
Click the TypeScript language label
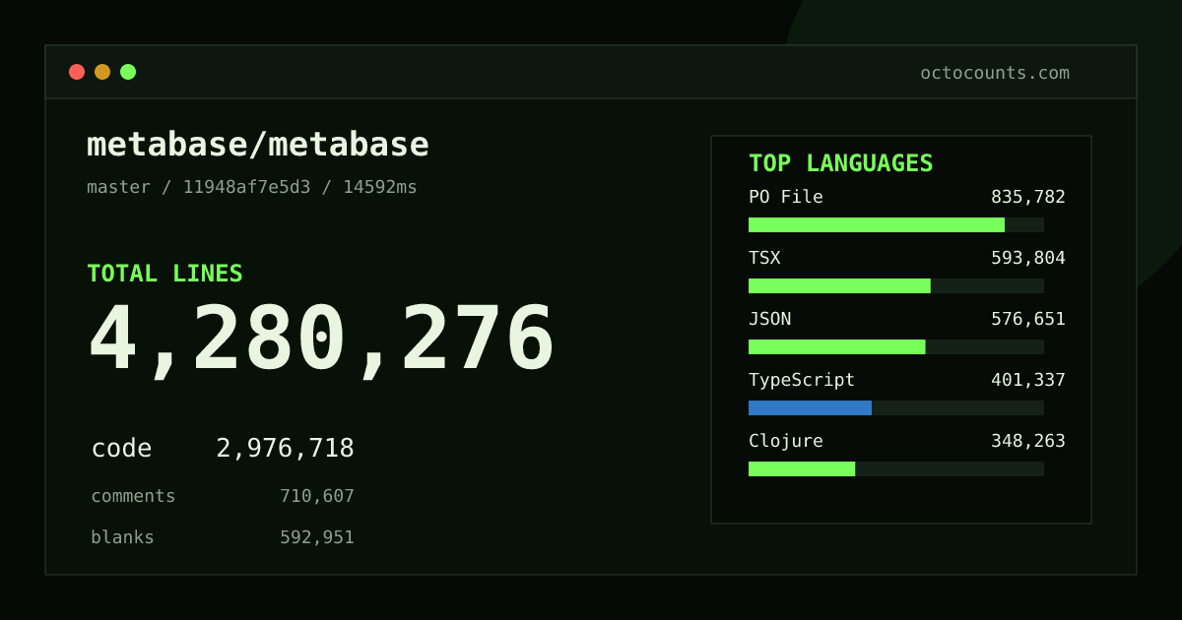(x=802, y=380)
